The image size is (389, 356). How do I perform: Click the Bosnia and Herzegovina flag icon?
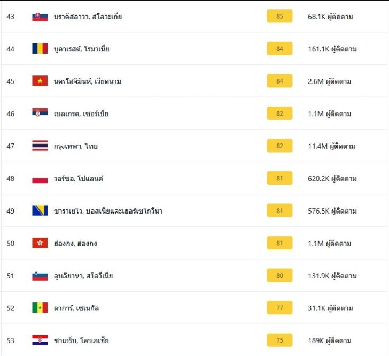coord(40,211)
